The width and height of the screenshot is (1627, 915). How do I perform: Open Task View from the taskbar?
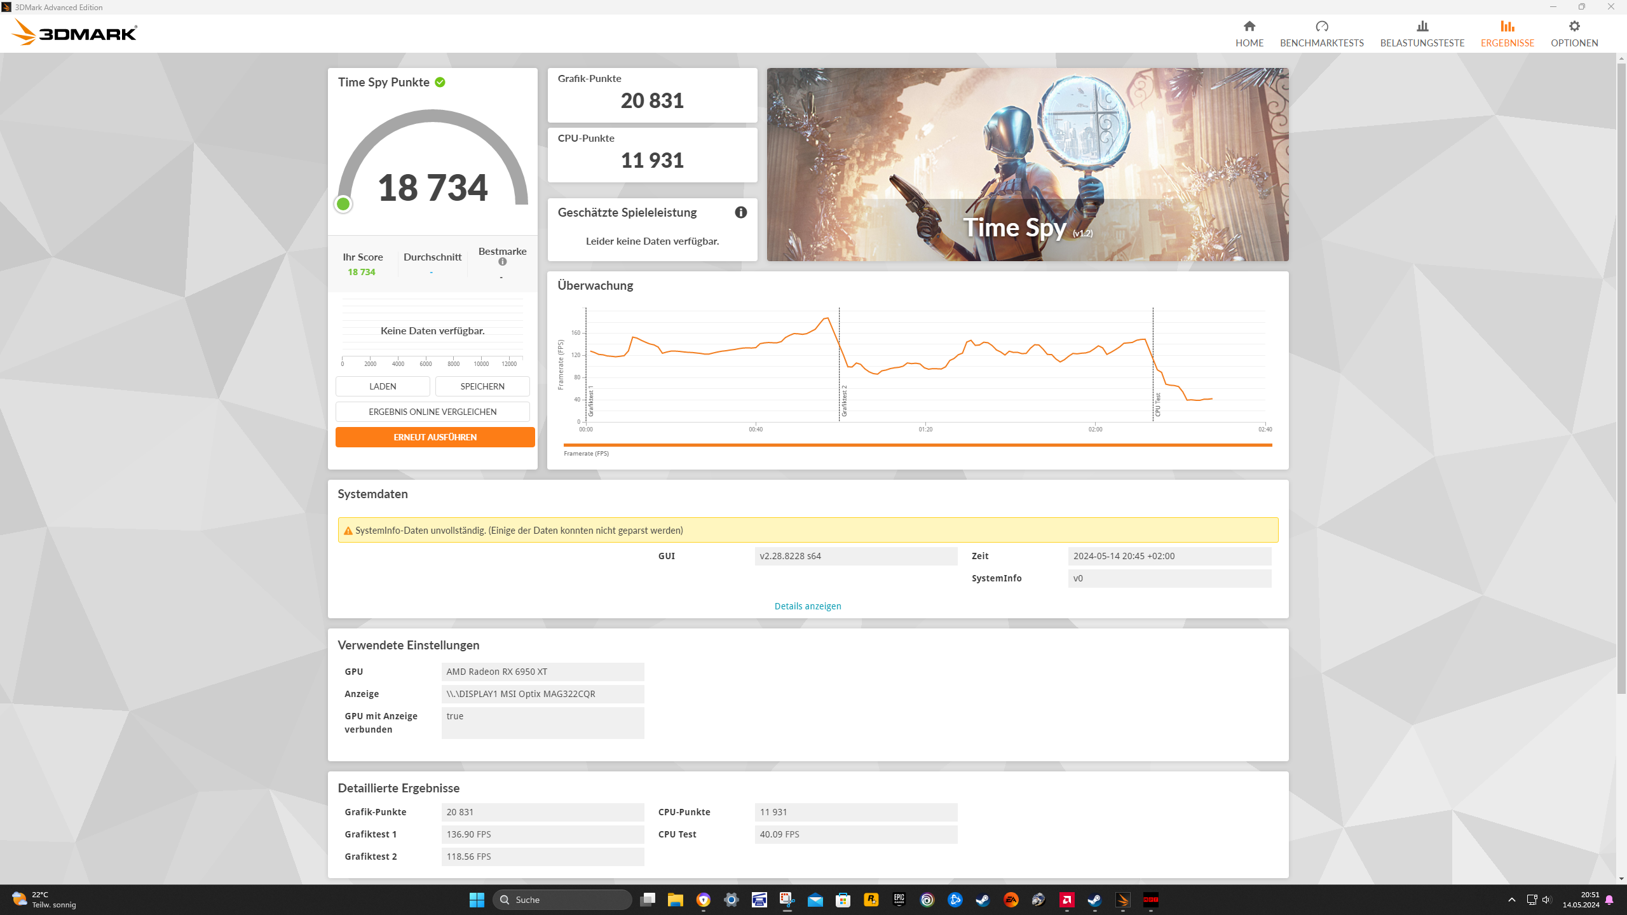pos(648,899)
